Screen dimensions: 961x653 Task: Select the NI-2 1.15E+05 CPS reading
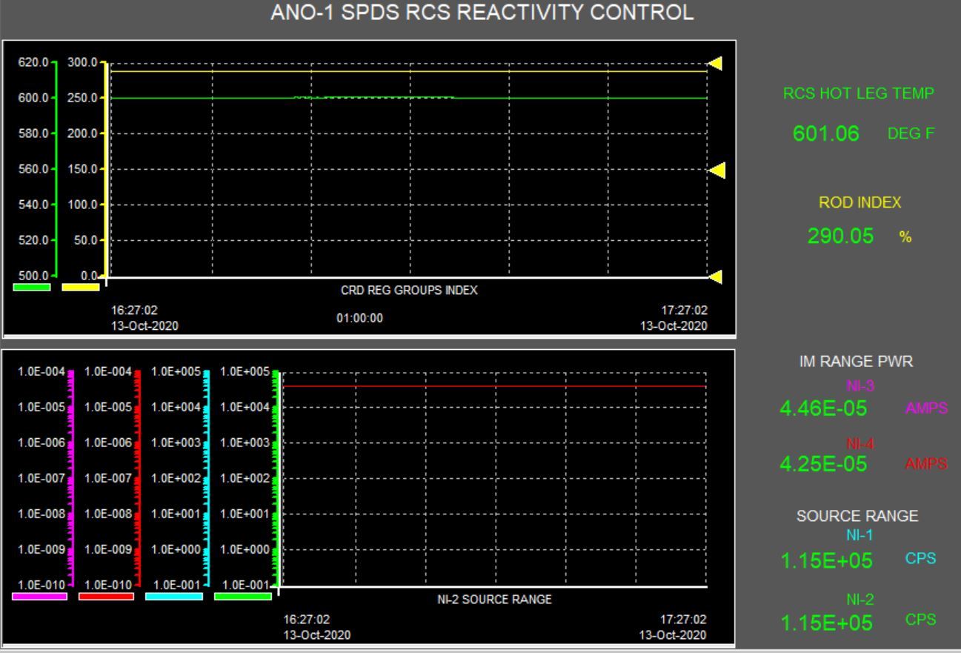pos(827,623)
